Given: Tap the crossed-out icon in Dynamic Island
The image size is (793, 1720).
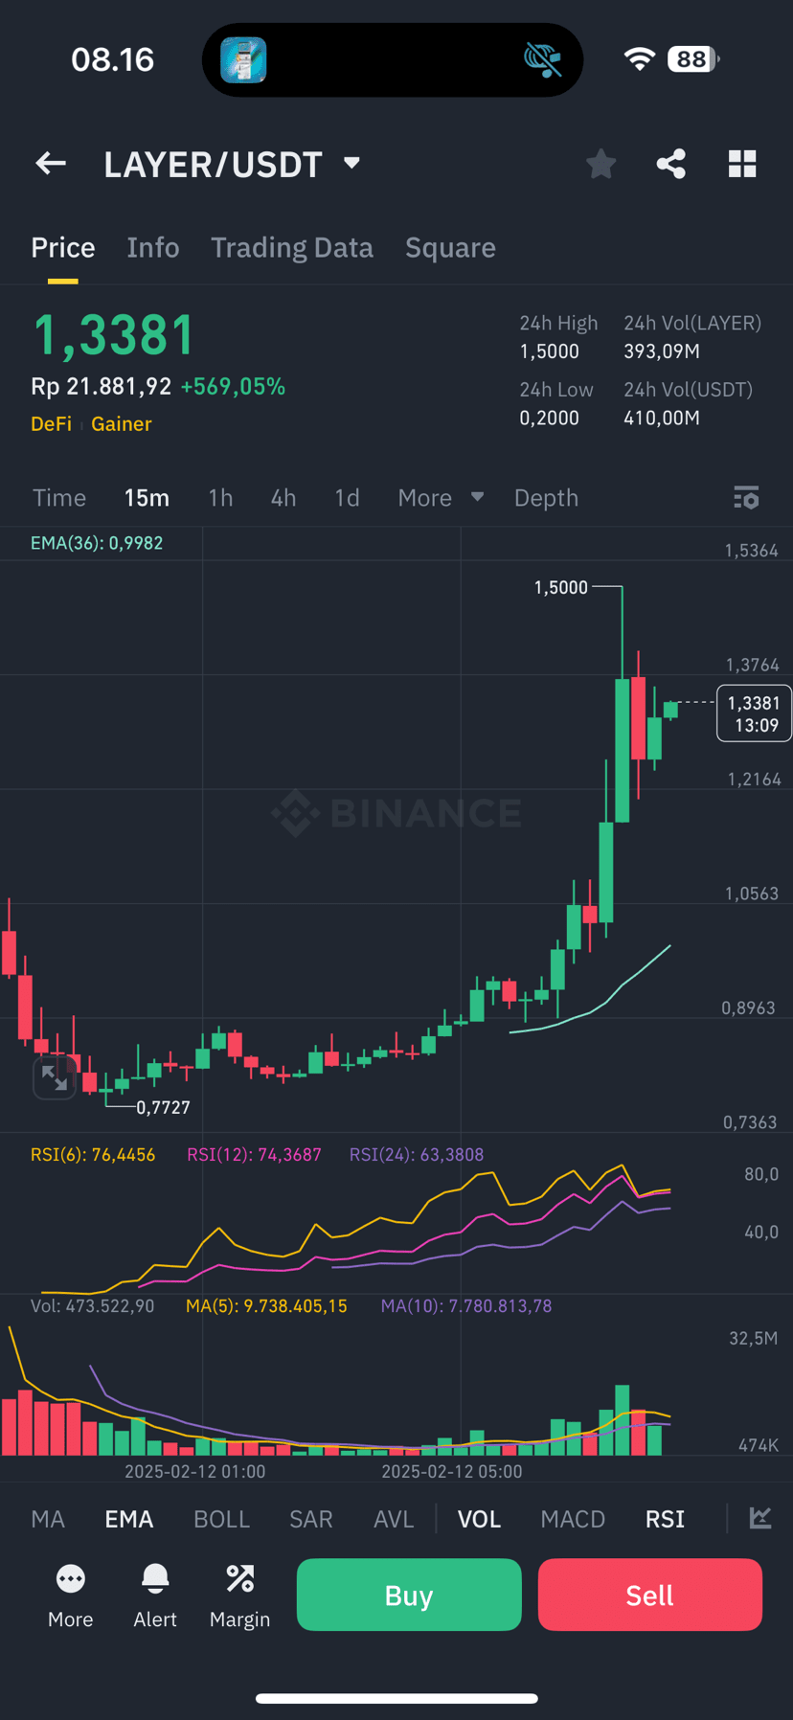Looking at the screenshot, I should tap(542, 59).
